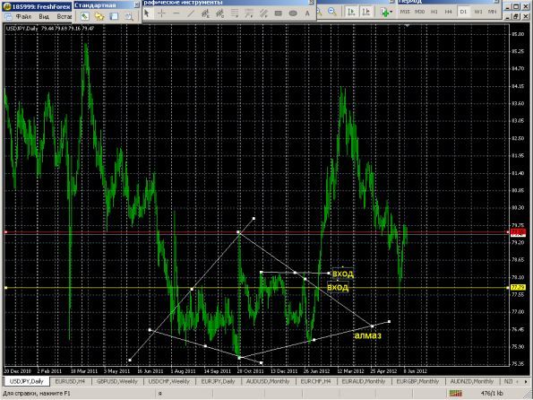Select the cursor arrow tool
This screenshot has width=533, height=400.
[147, 13]
